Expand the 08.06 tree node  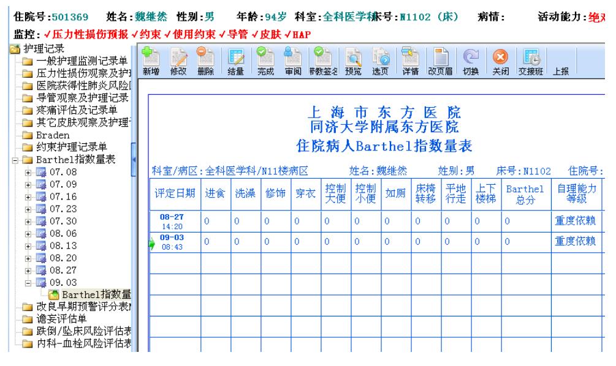point(28,234)
